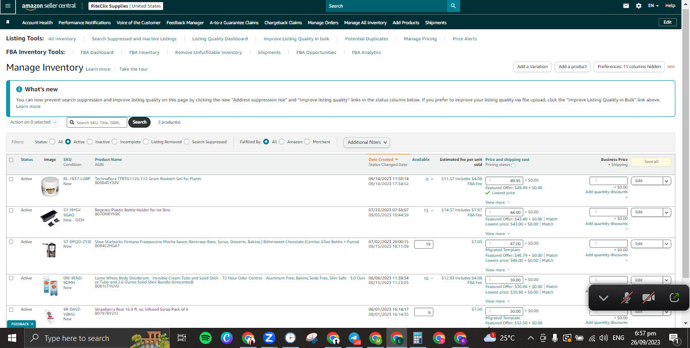Click the amazon seller central logo

[49, 6]
